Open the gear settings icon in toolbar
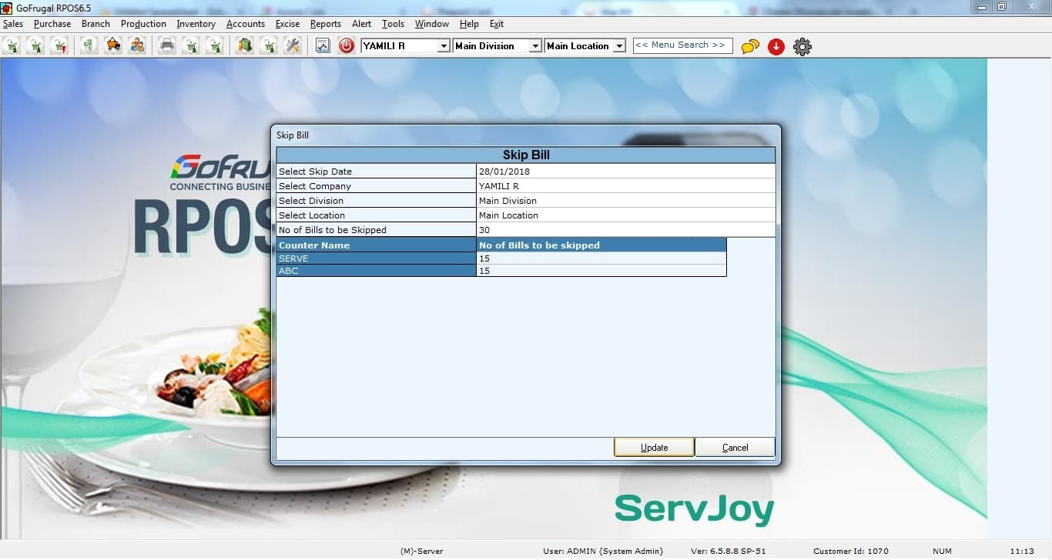The image size is (1052, 560). [x=802, y=47]
